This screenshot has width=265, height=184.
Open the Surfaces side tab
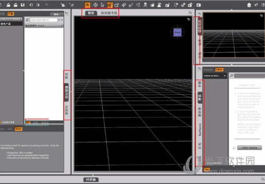pos(200,130)
